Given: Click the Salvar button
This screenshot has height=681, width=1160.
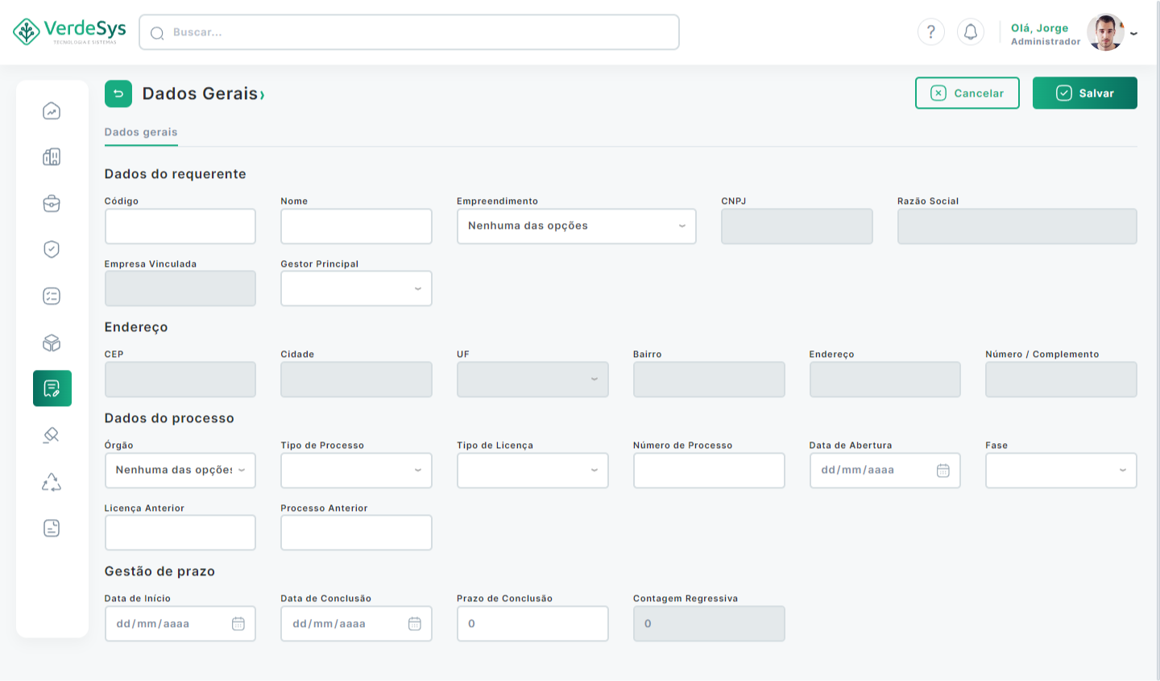Looking at the screenshot, I should click(1084, 93).
